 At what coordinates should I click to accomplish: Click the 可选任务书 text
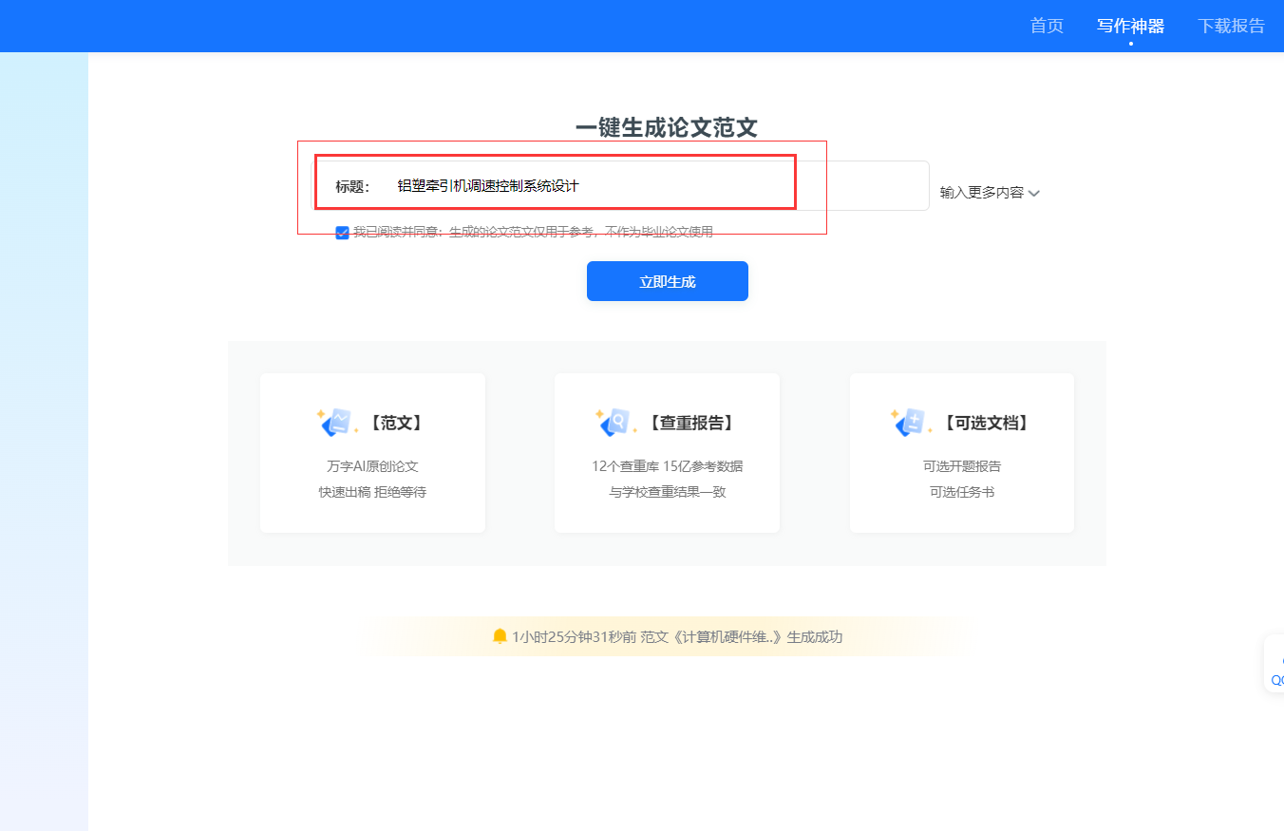click(x=962, y=492)
